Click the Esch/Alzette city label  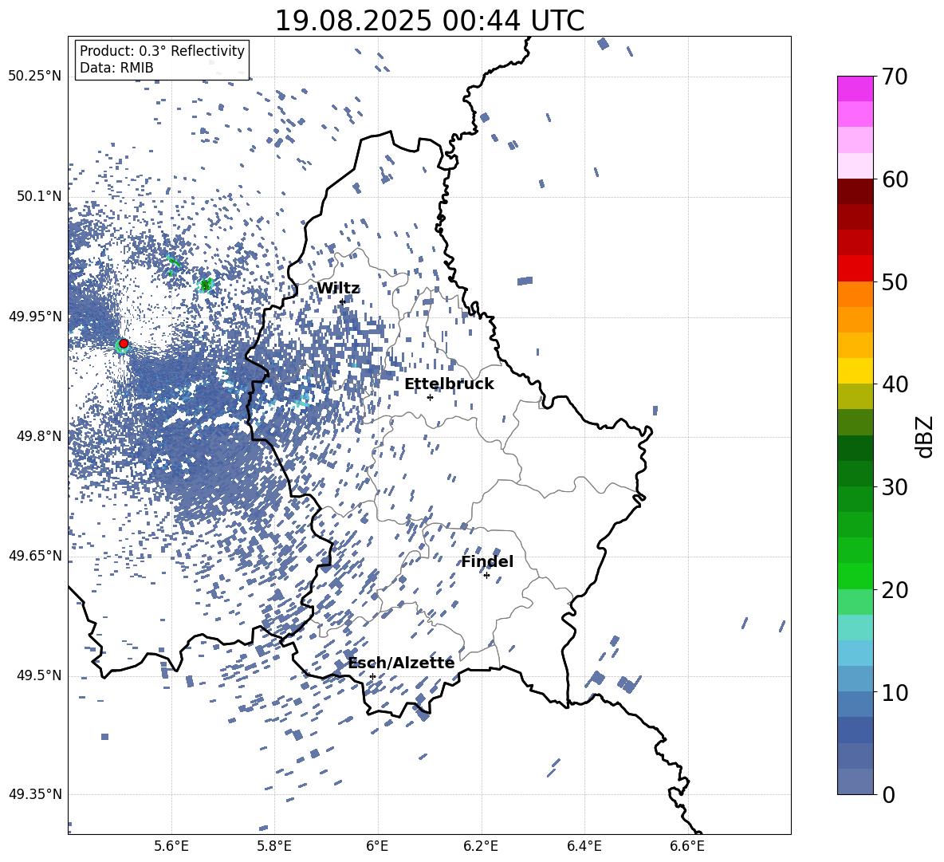coord(401,663)
